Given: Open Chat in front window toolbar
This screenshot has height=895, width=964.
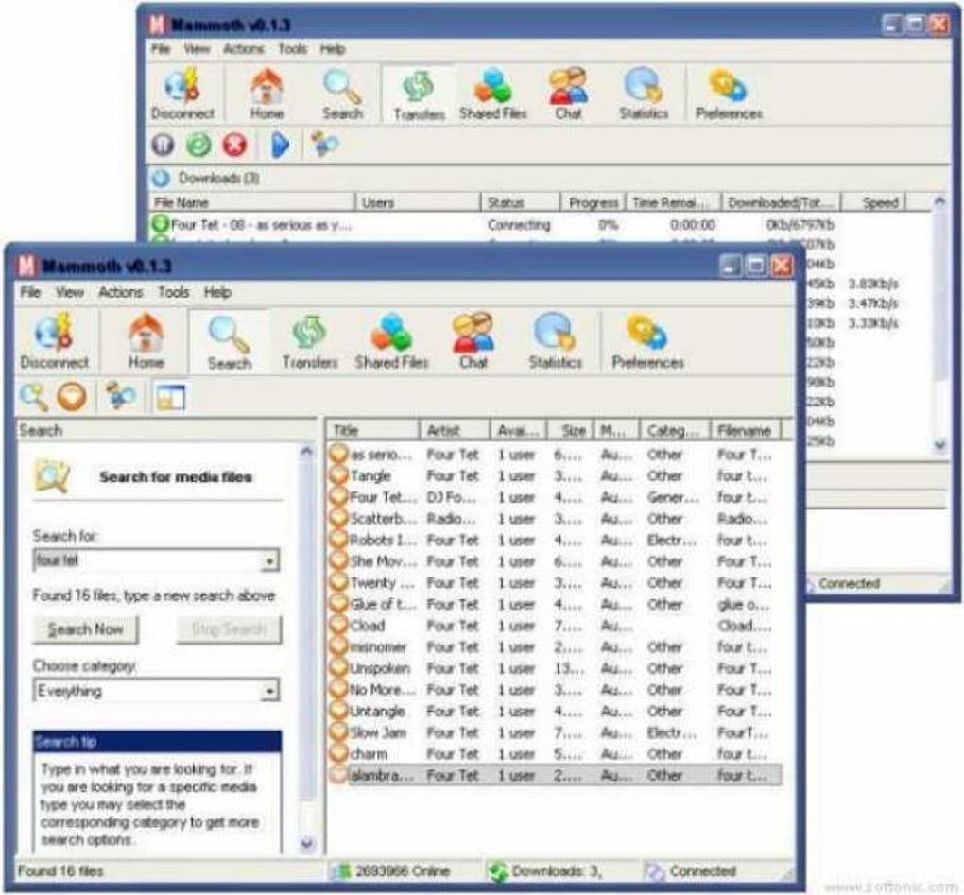Looking at the screenshot, I should click(473, 341).
